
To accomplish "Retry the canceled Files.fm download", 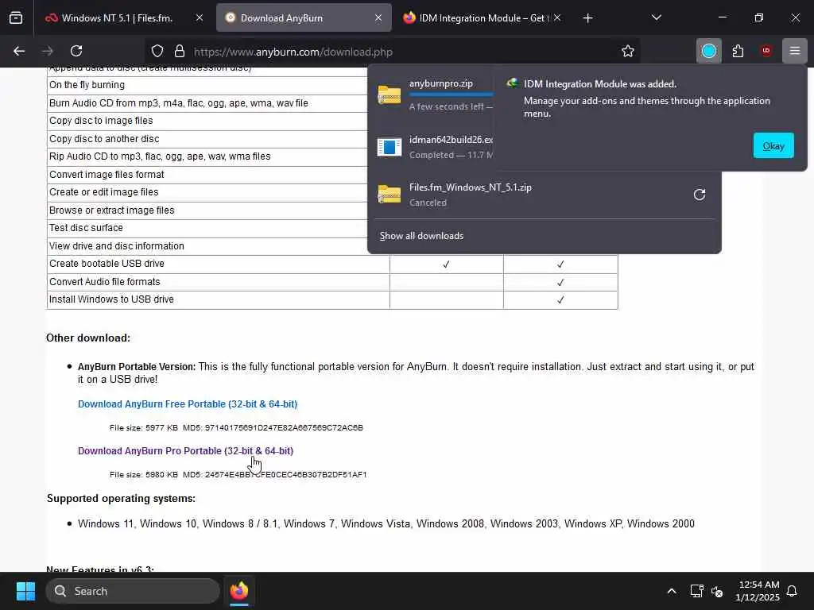I will coord(700,195).
